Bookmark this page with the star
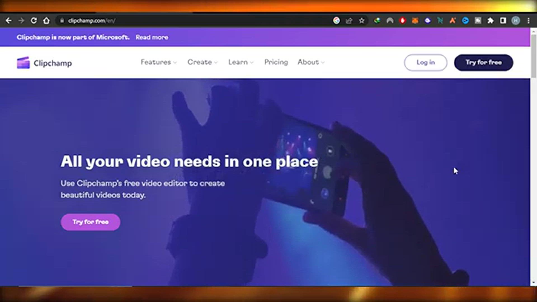Viewport: 537px width, 302px height. (x=362, y=20)
